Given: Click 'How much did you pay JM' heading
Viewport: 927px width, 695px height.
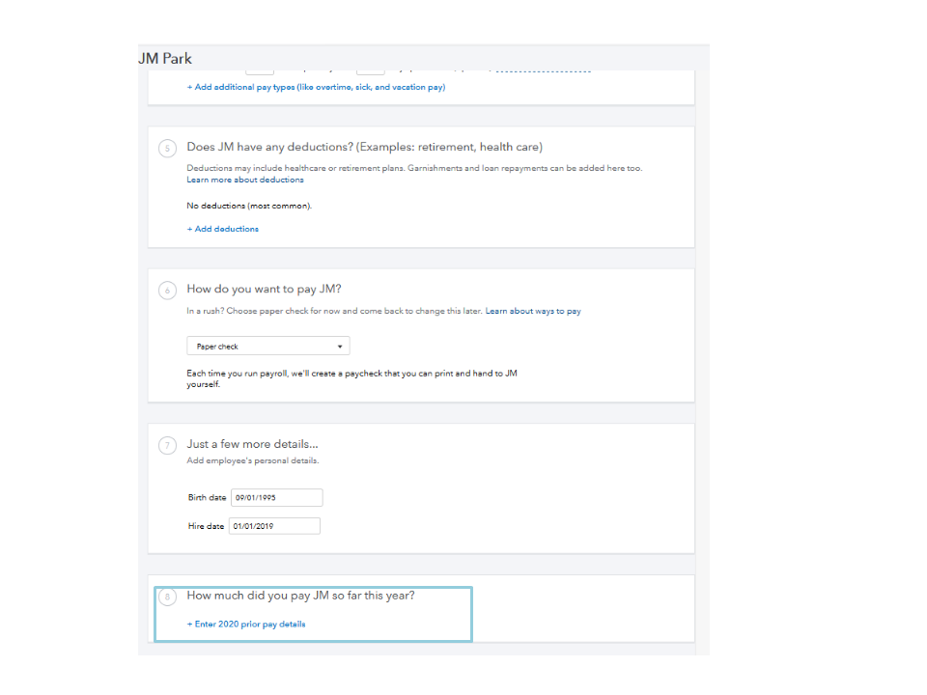Looking at the screenshot, I should (300, 596).
